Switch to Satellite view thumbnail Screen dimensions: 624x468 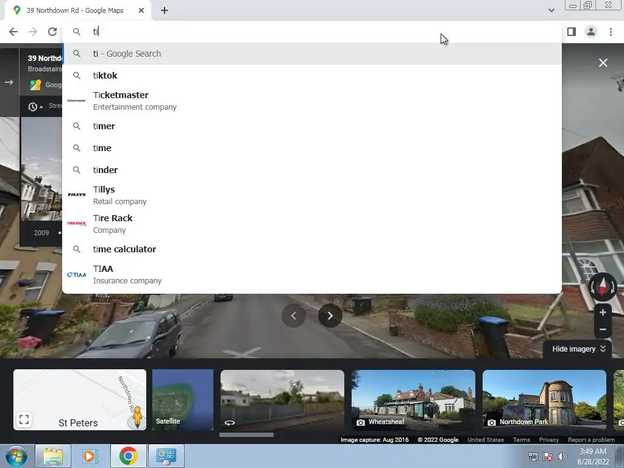tap(183, 400)
